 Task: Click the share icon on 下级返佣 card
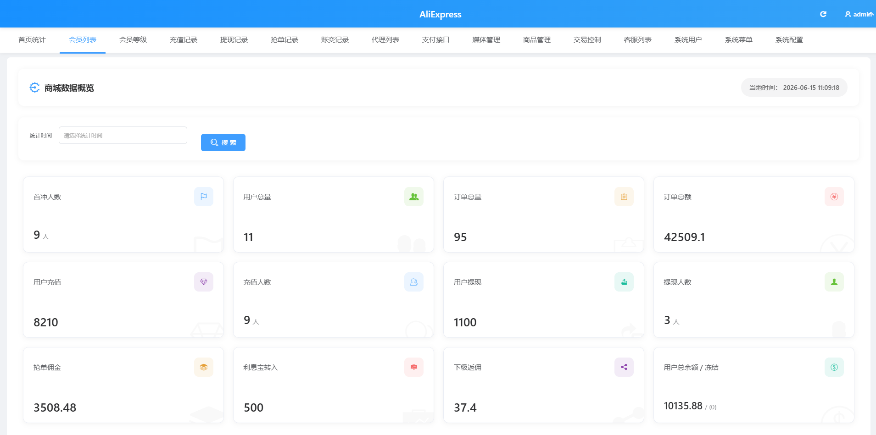[624, 367]
